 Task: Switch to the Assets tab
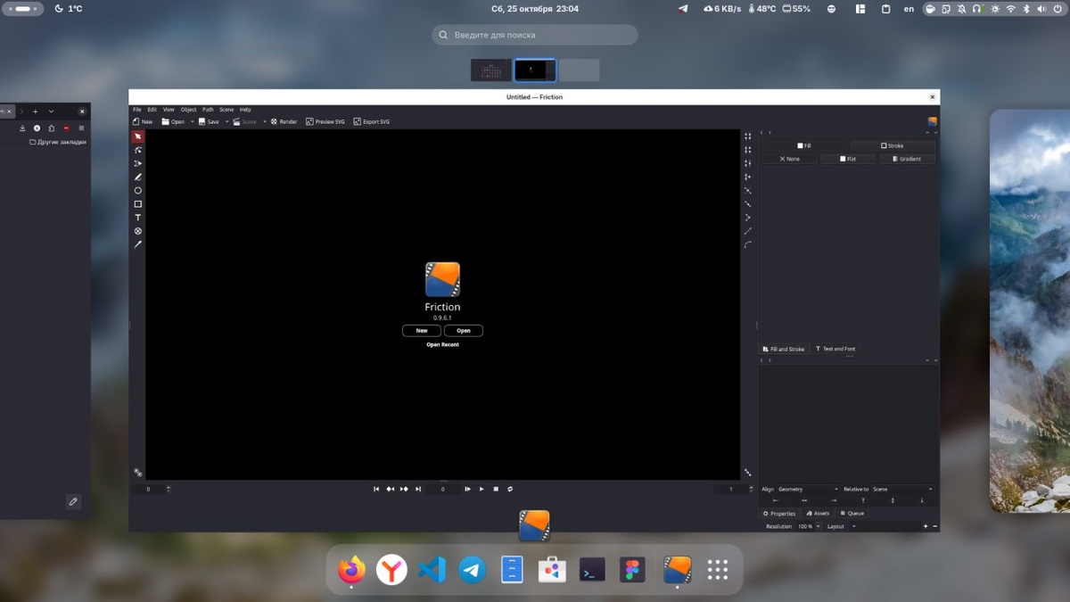click(818, 513)
